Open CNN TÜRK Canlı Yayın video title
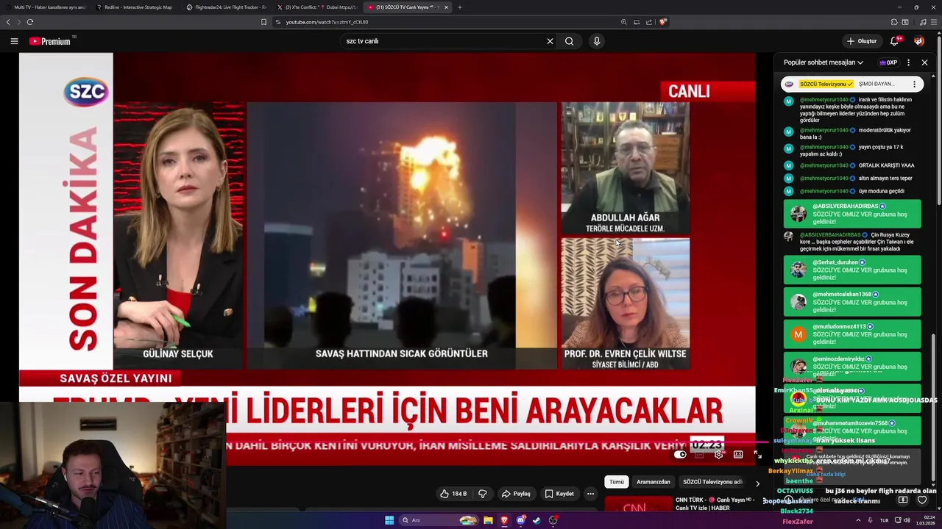 [715, 503]
